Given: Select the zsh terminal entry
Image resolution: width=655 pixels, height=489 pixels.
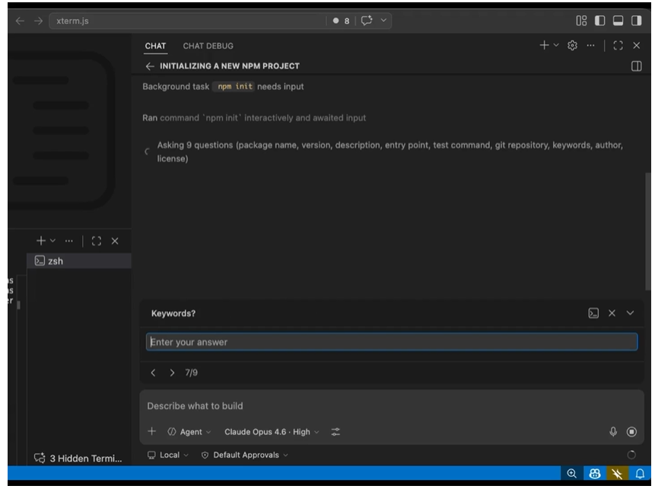Looking at the screenshot, I should coord(79,261).
